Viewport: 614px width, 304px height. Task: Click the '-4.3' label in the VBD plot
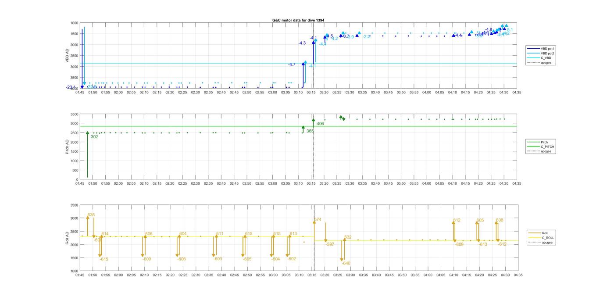302,43
